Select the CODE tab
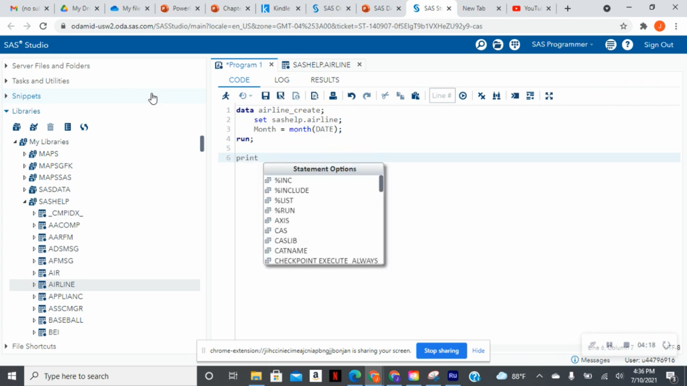 coord(239,80)
